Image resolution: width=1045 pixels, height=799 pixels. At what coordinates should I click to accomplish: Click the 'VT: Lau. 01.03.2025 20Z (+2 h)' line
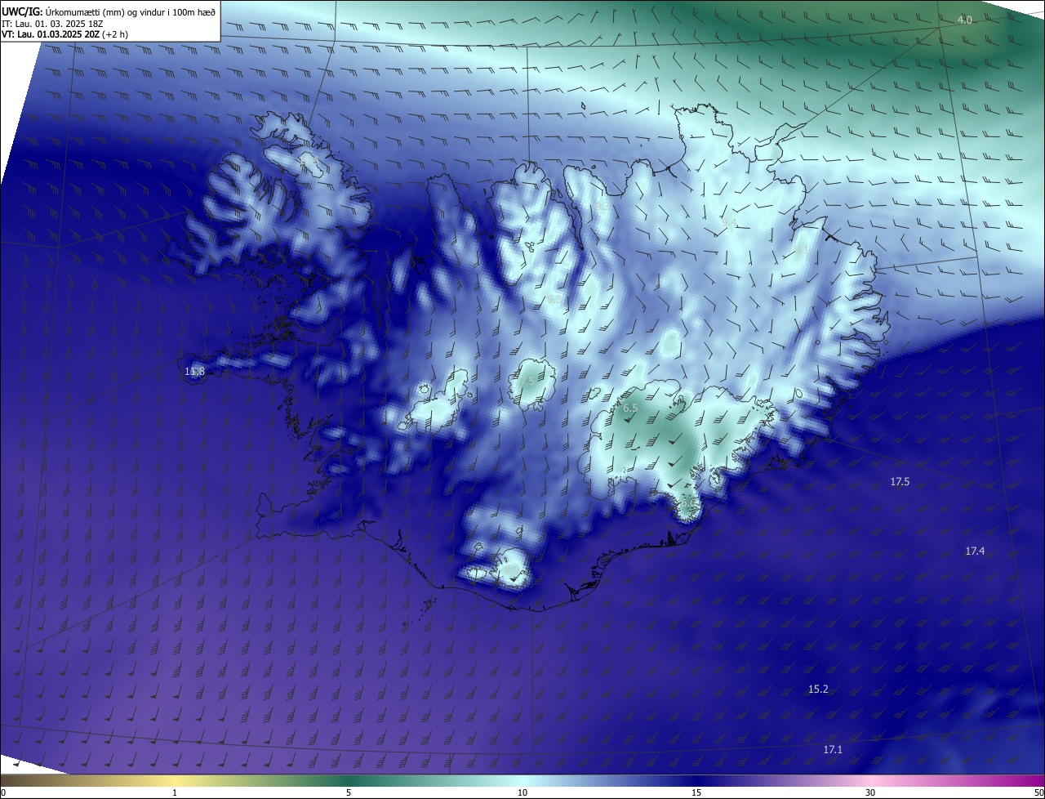pos(64,34)
